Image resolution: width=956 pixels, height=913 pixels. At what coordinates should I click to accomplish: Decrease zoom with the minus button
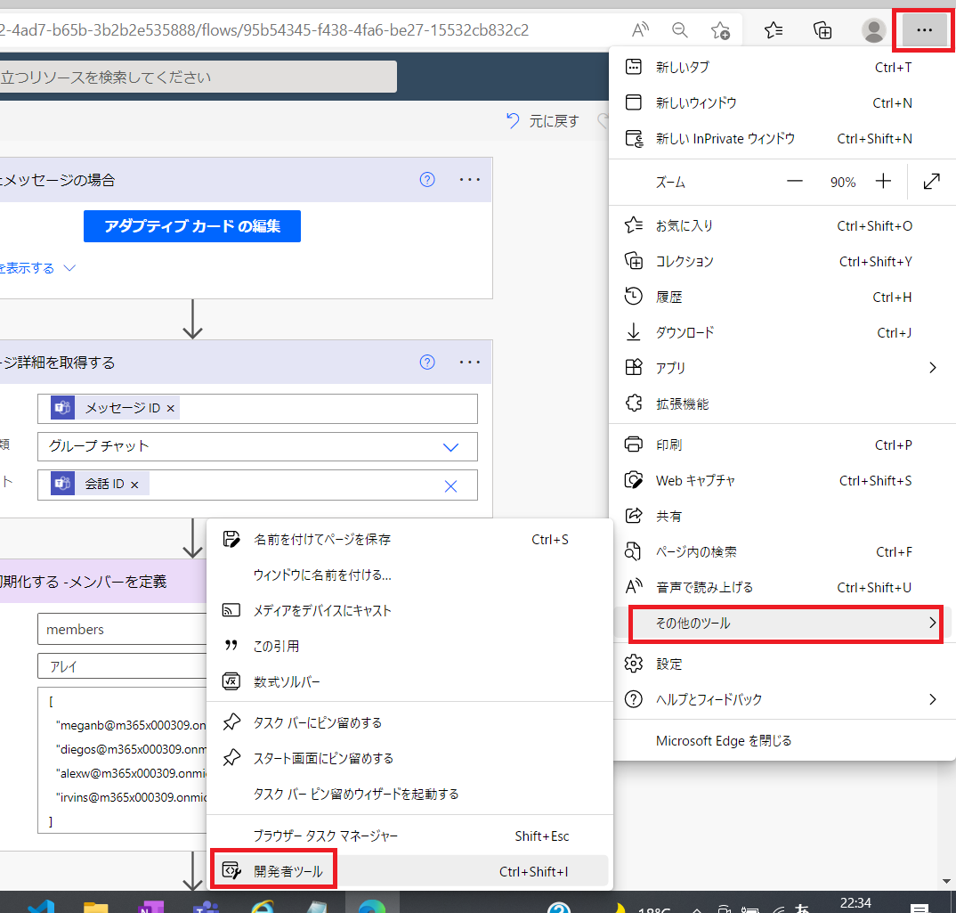(x=794, y=181)
